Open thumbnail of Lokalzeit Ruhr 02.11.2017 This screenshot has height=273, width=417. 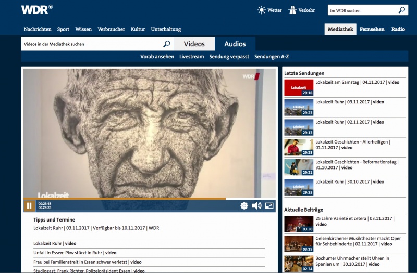[x=299, y=127]
